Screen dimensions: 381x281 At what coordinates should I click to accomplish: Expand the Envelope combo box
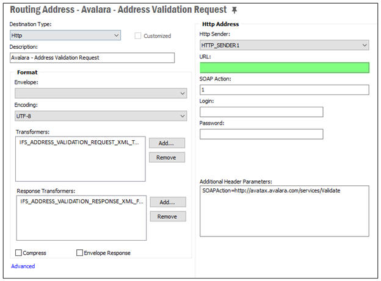tap(101, 93)
